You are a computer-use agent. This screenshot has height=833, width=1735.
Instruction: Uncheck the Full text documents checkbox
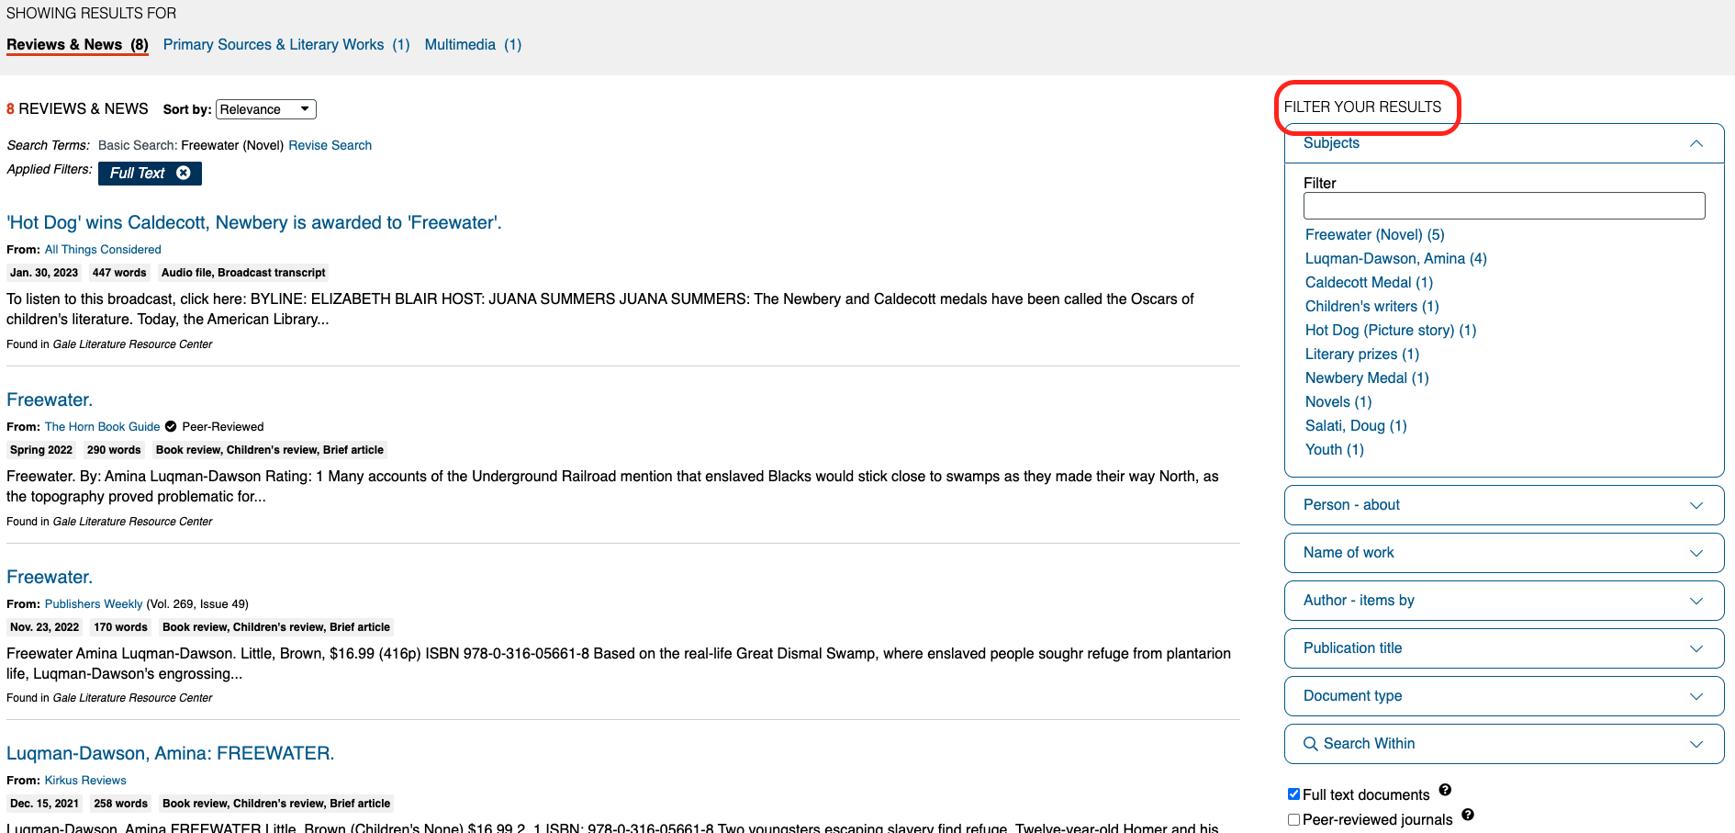[1294, 794]
